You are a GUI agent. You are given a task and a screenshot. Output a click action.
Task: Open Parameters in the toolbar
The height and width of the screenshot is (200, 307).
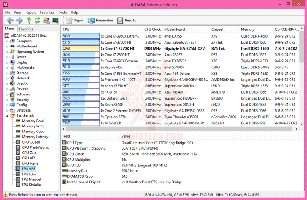(x=101, y=20)
